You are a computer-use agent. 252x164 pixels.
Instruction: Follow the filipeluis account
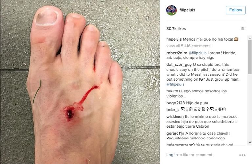[236, 10]
